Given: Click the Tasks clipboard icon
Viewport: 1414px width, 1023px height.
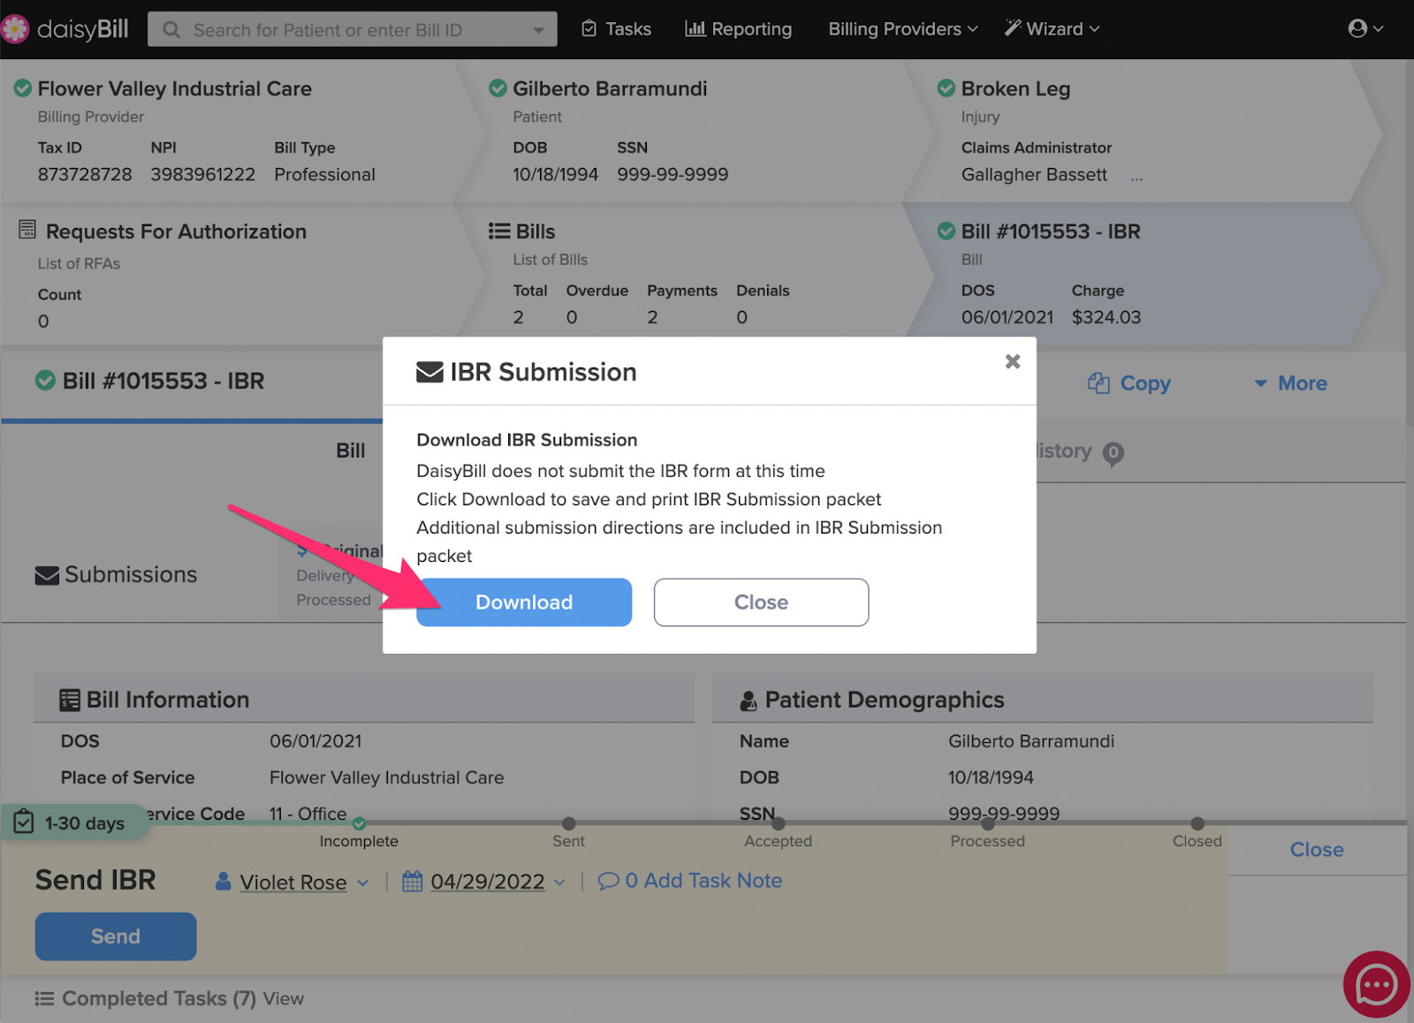Looking at the screenshot, I should (x=589, y=29).
